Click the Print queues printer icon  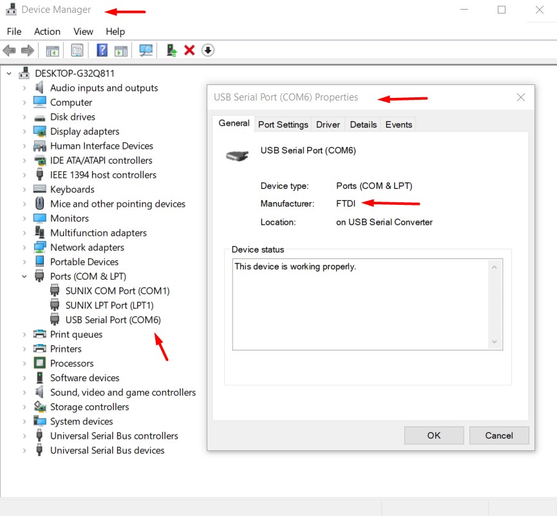point(39,334)
